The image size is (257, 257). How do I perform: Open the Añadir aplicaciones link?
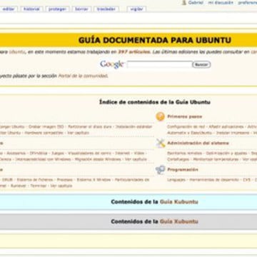pyautogui.click(x=226, y=127)
